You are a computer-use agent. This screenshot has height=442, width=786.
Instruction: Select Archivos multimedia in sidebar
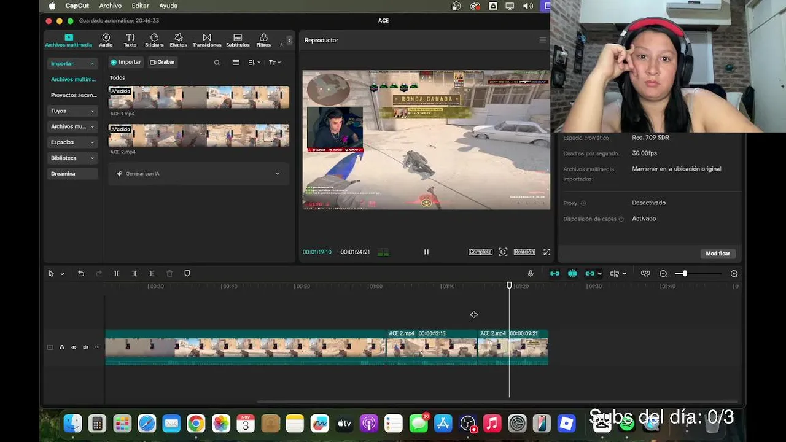point(73,79)
